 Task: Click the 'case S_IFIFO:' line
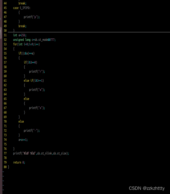[22, 8]
